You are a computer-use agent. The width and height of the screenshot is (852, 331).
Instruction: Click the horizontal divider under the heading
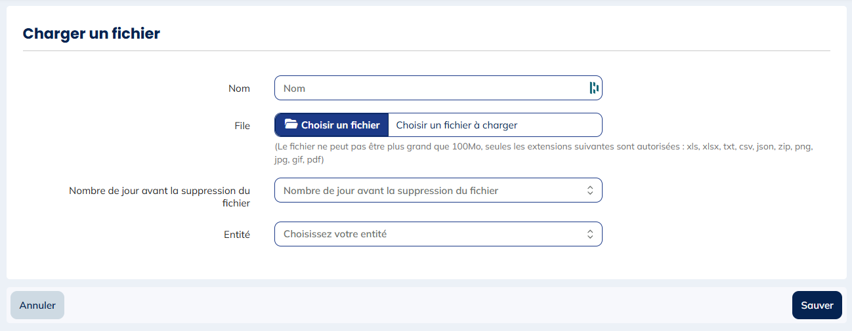click(427, 50)
